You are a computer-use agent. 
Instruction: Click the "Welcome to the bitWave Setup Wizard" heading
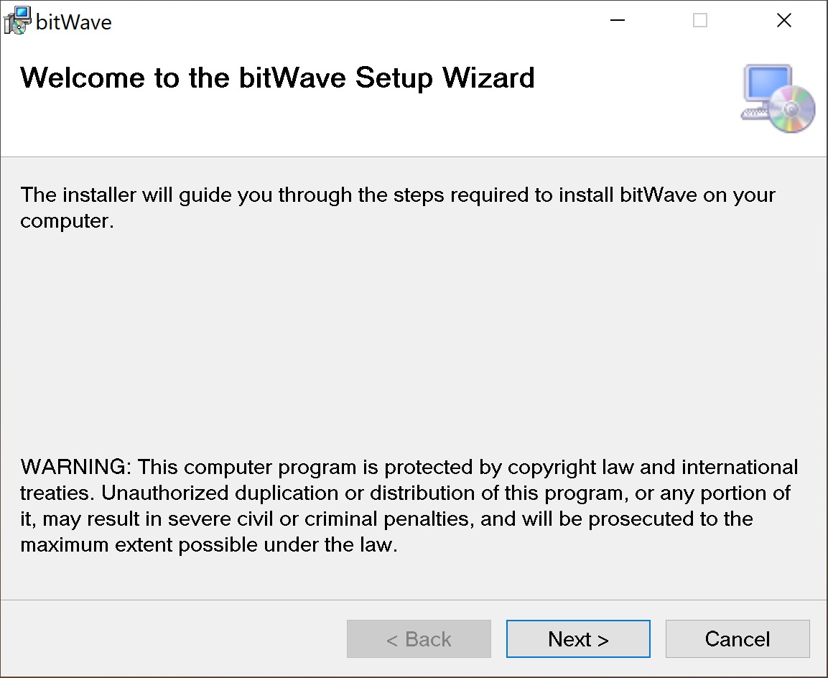pos(277,78)
